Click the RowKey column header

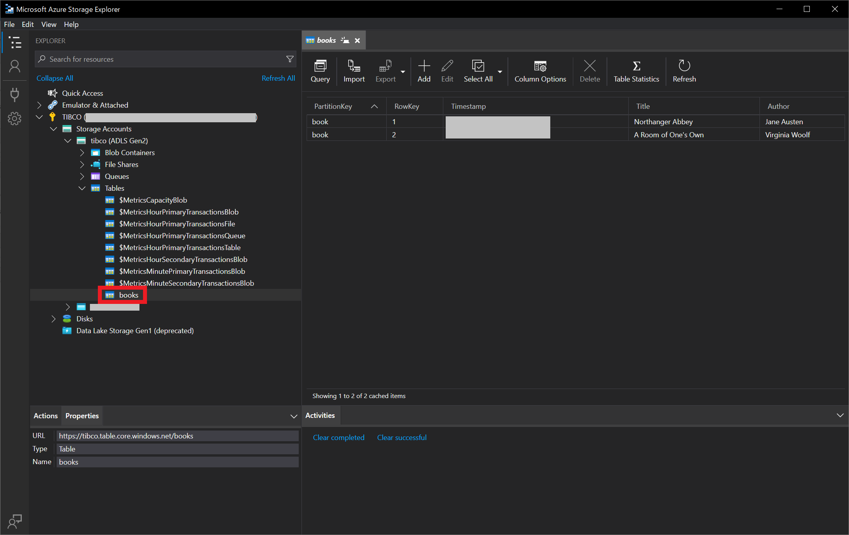pyautogui.click(x=414, y=106)
